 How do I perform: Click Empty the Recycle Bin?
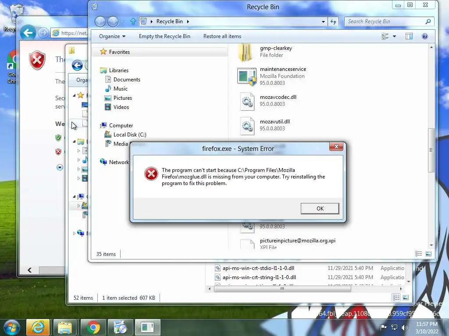coord(164,36)
